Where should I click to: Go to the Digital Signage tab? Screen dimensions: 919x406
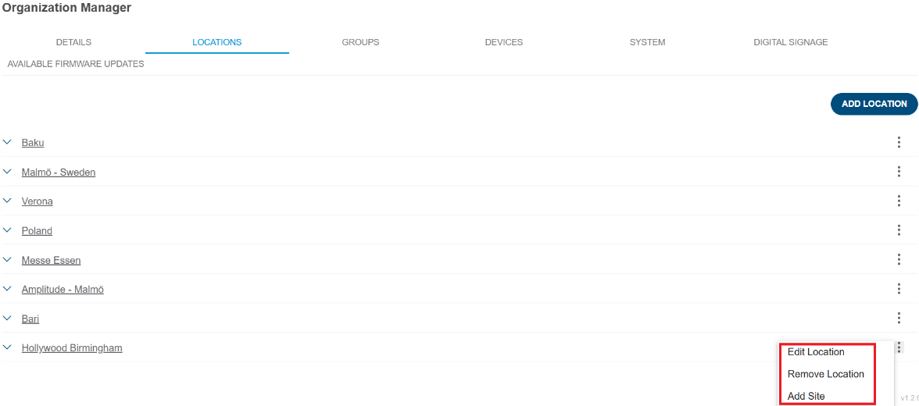point(790,42)
